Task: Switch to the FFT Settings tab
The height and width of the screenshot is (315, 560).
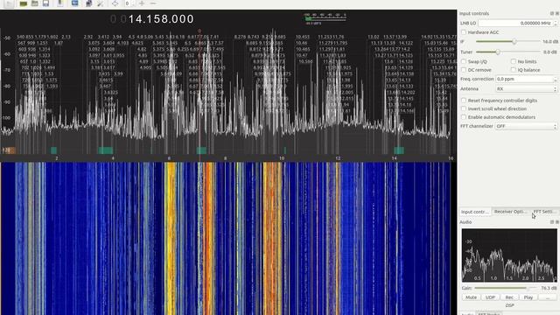Action: click(544, 212)
